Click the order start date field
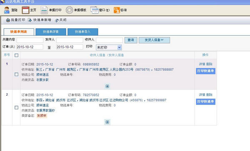The height and width of the screenshot is (151, 250). coord(30,47)
